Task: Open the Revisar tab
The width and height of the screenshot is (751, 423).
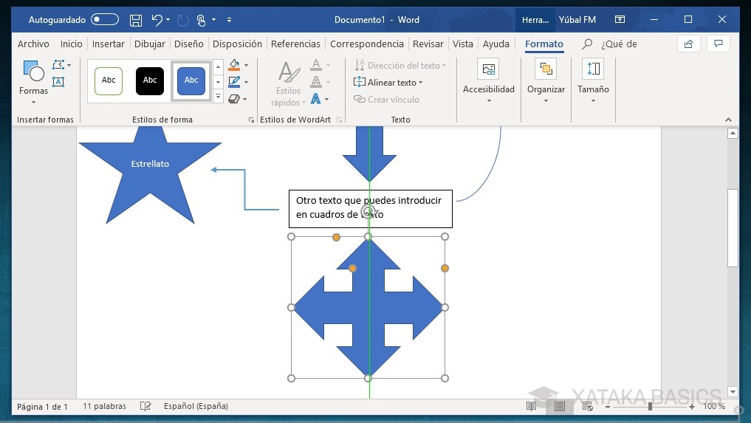Action: pos(428,44)
